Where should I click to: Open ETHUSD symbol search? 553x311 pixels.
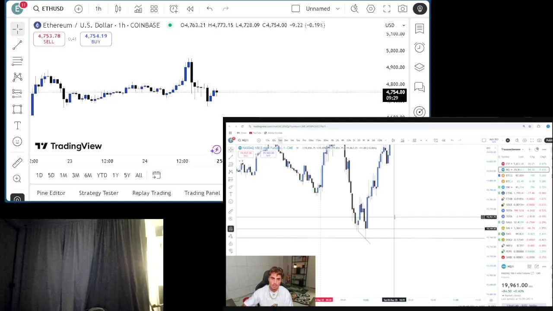point(48,9)
